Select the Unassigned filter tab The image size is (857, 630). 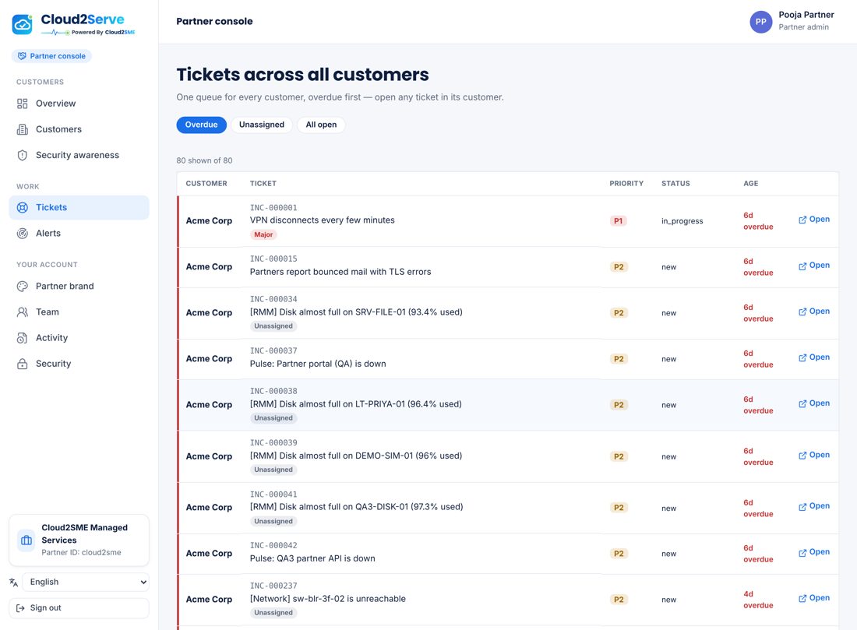click(261, 125)
